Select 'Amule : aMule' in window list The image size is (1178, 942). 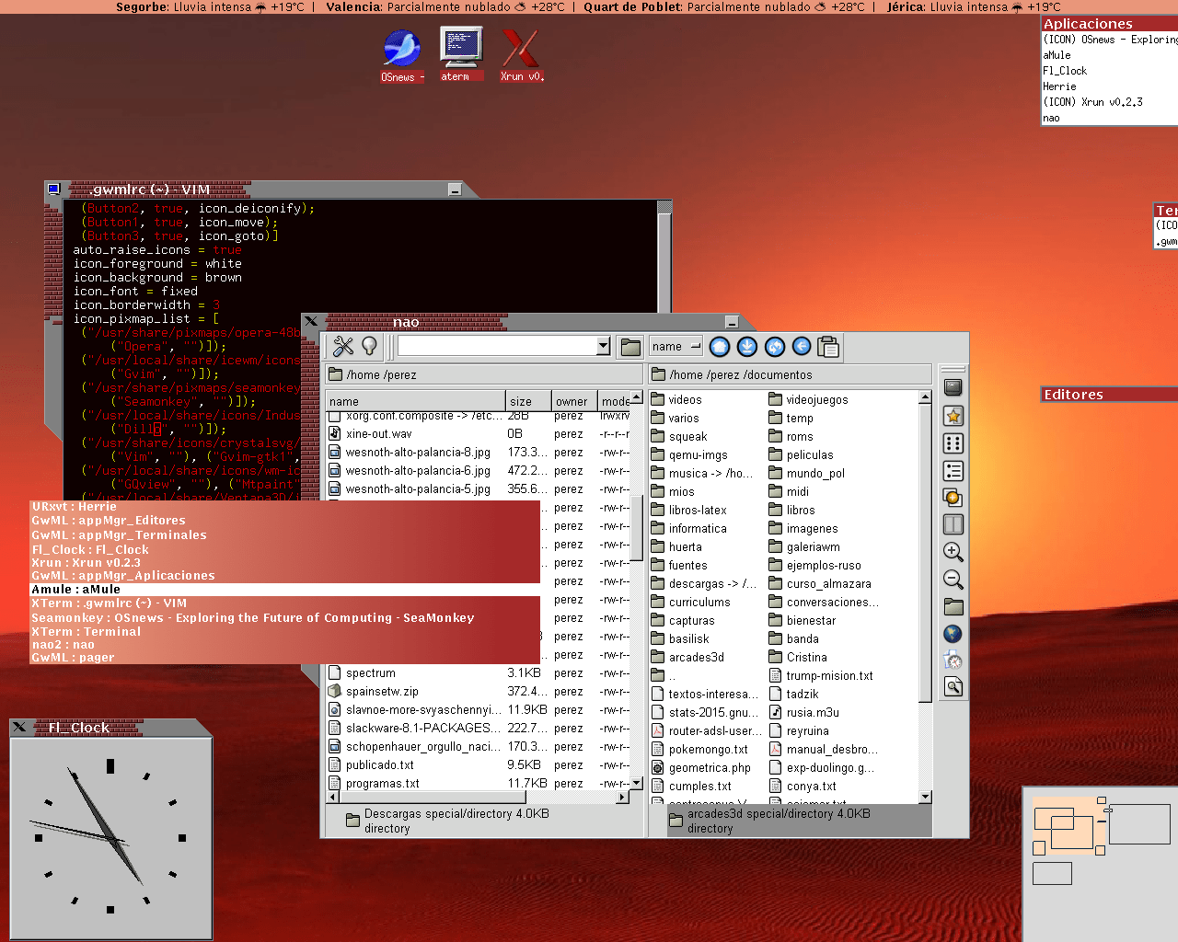[75, 590]
